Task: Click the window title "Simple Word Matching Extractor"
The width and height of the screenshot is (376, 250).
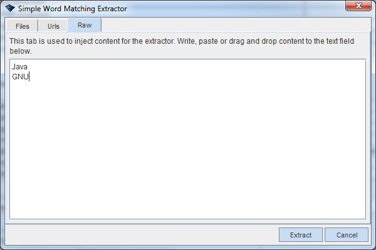Action: coord(72,9)
